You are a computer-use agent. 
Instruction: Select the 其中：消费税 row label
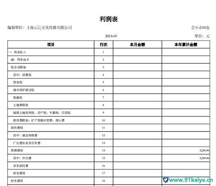click(x=22, y=75)
